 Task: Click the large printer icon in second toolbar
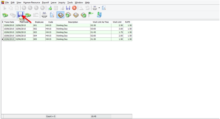[x=44, y=15]
